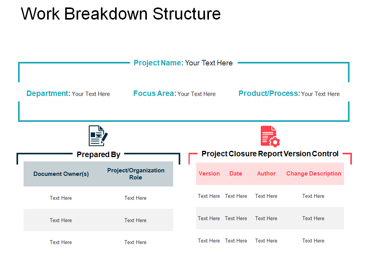This screenshot has width=368, height=257.
Task: Click the Department 'Your Text Here' field
Action: (91, 94)
